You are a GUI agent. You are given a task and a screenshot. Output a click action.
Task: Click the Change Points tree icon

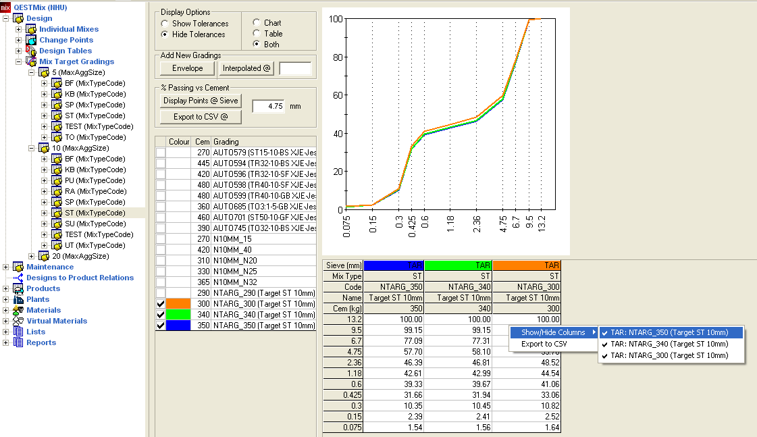coord(31,40)
